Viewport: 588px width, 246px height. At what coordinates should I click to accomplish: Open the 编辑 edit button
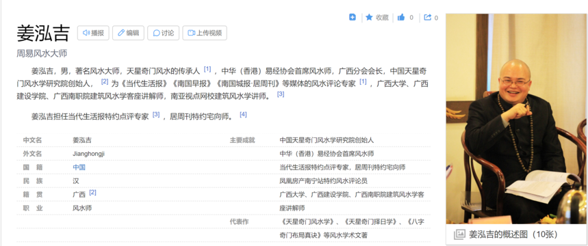click(128, 33)
